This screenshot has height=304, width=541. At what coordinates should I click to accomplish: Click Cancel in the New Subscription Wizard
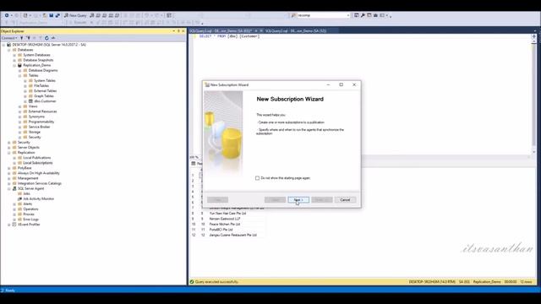pos(345,200)
